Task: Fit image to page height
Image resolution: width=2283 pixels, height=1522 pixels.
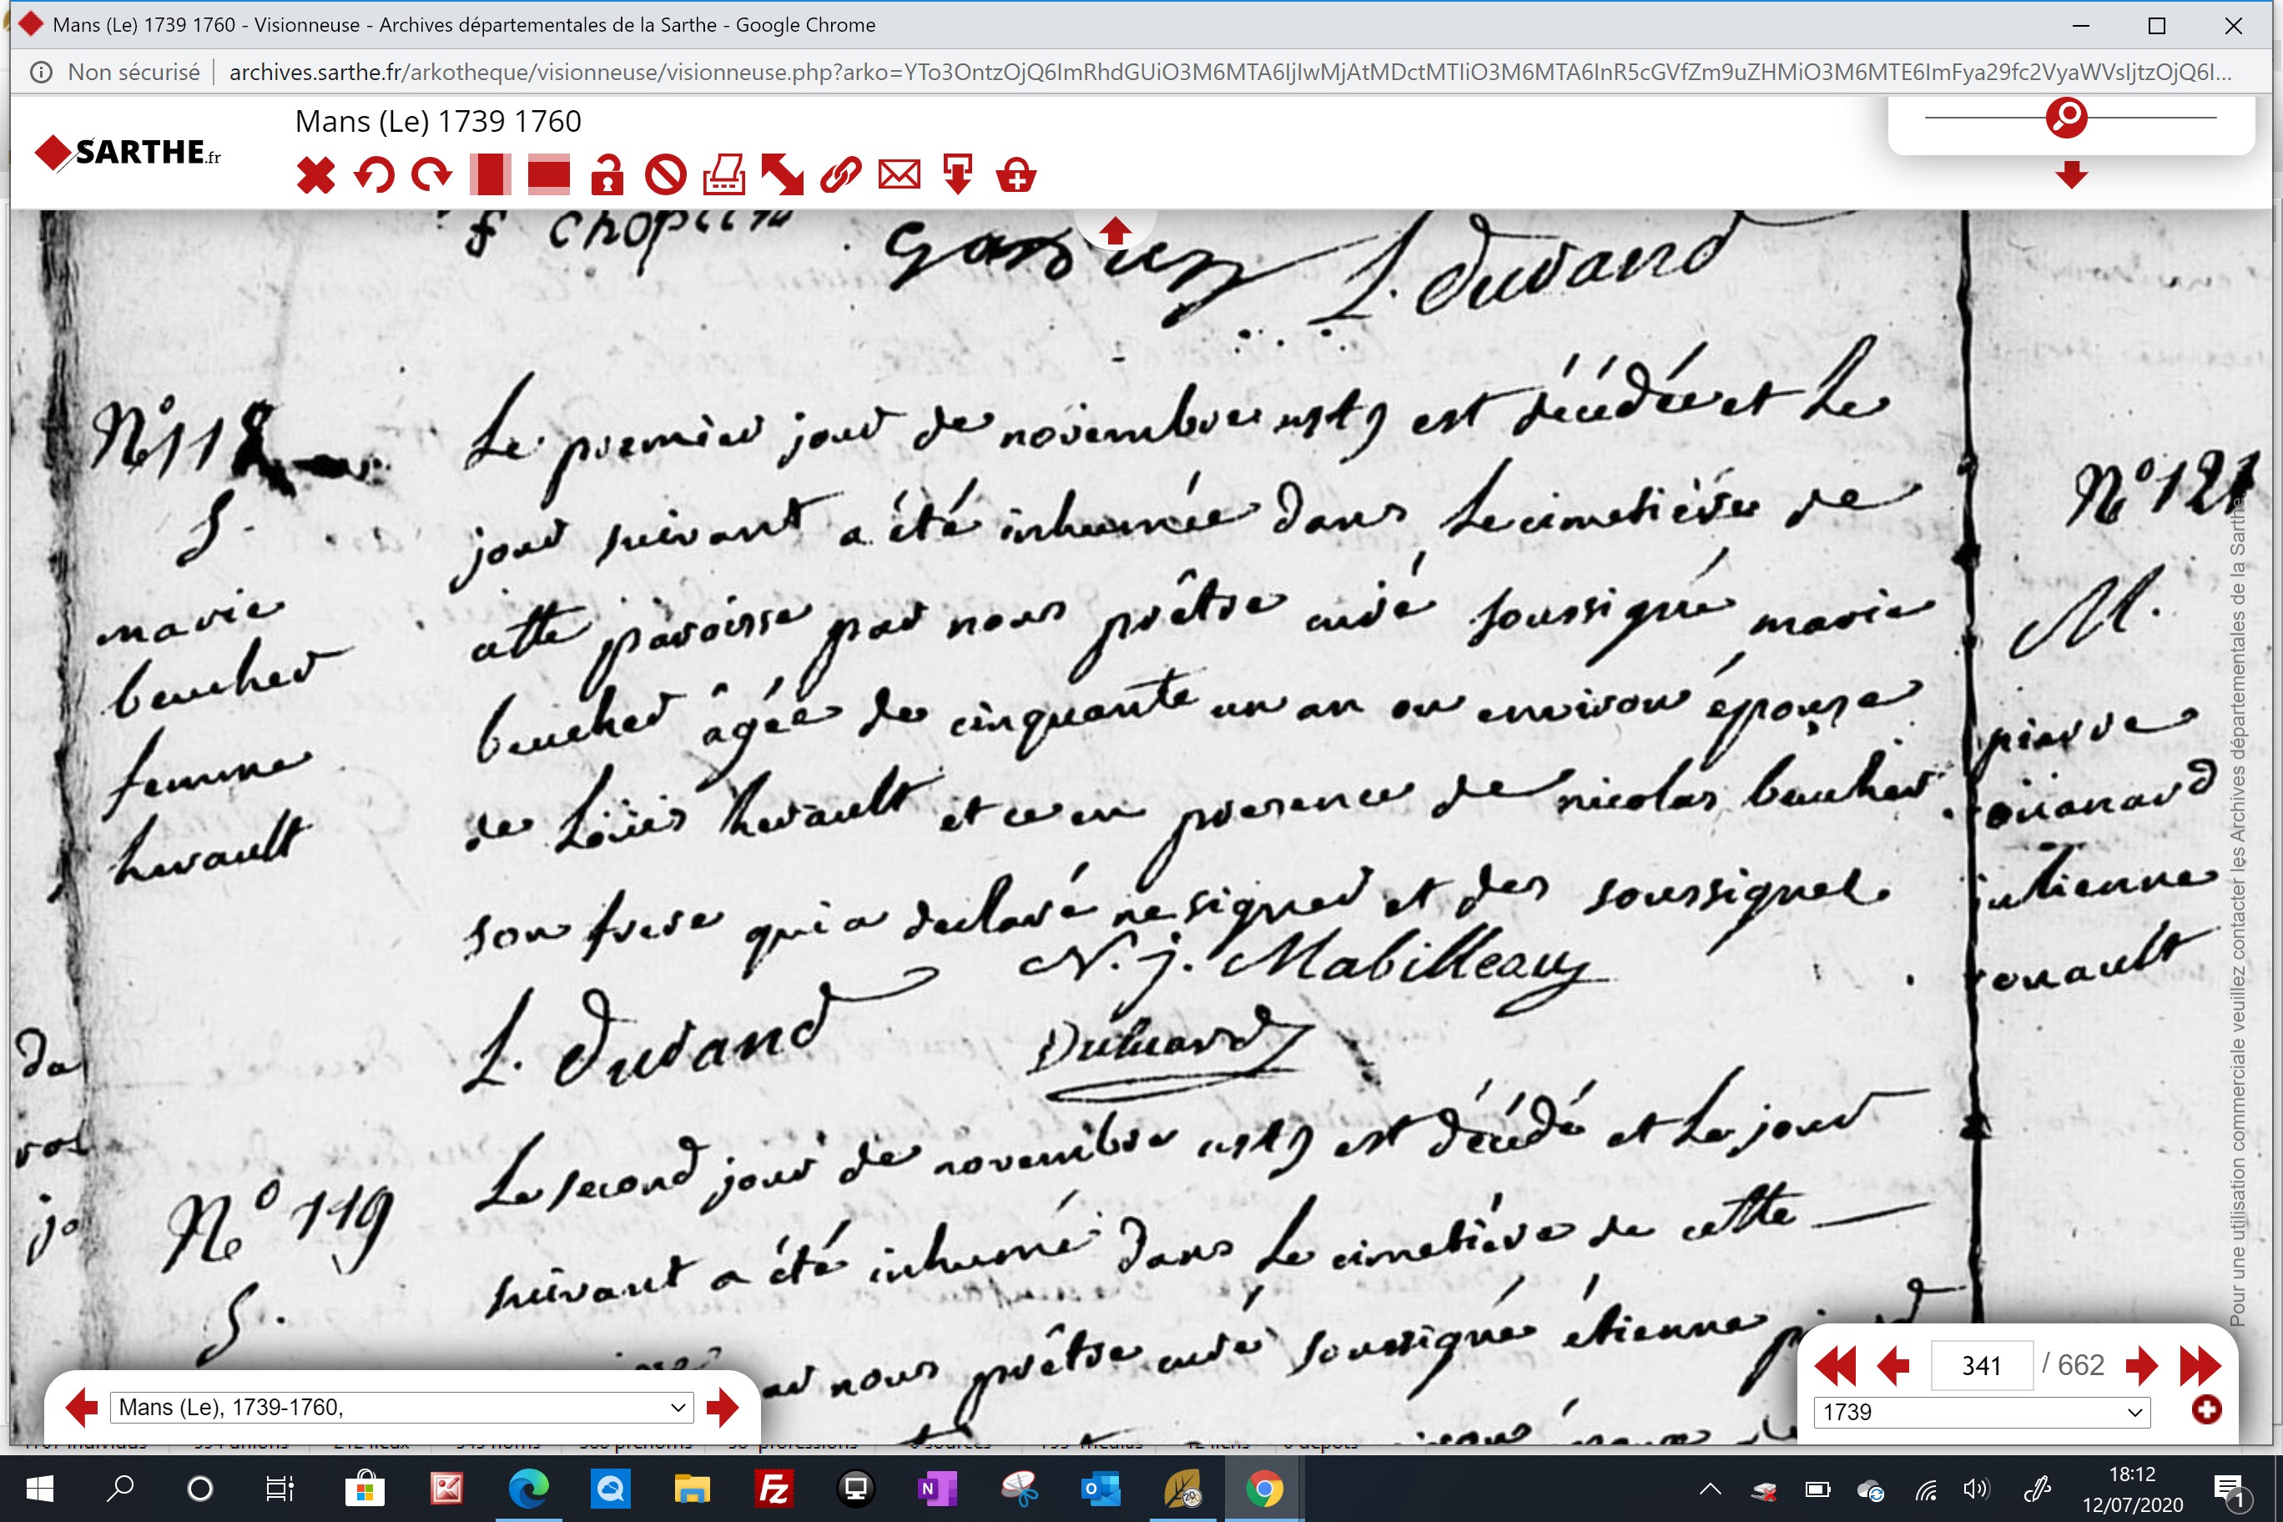Action: pos(490,176)
